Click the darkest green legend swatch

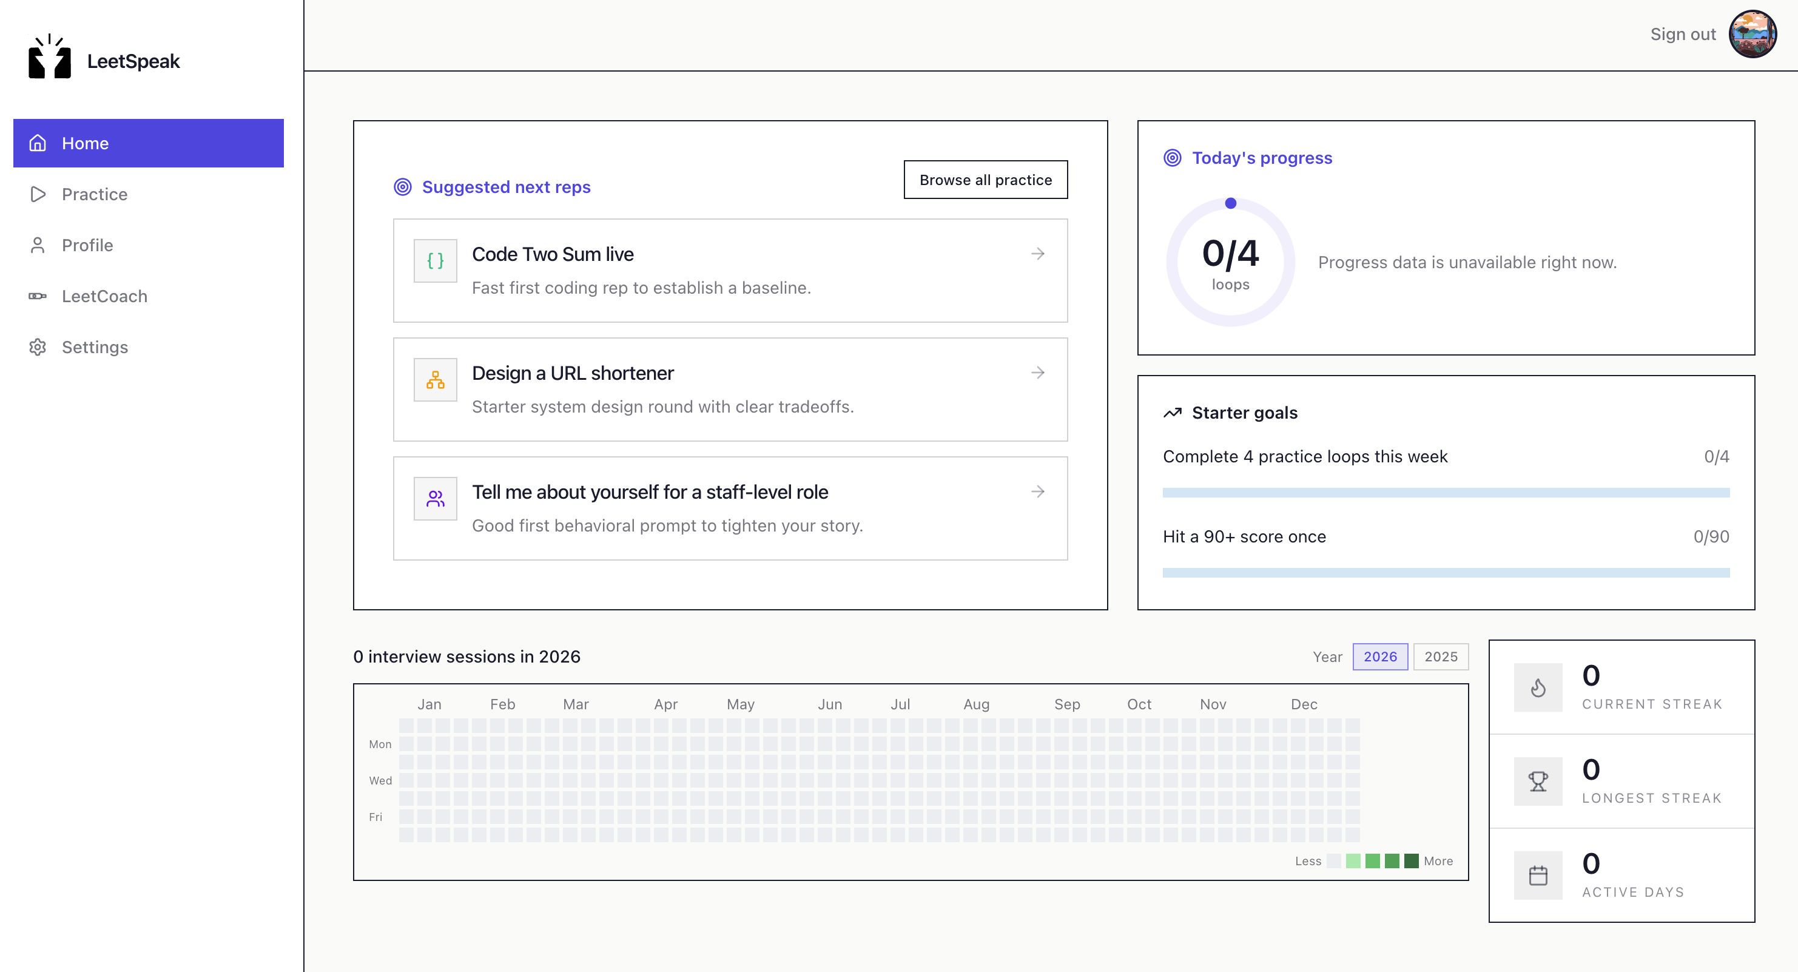pyautogui.click(x=1412, y=861)
